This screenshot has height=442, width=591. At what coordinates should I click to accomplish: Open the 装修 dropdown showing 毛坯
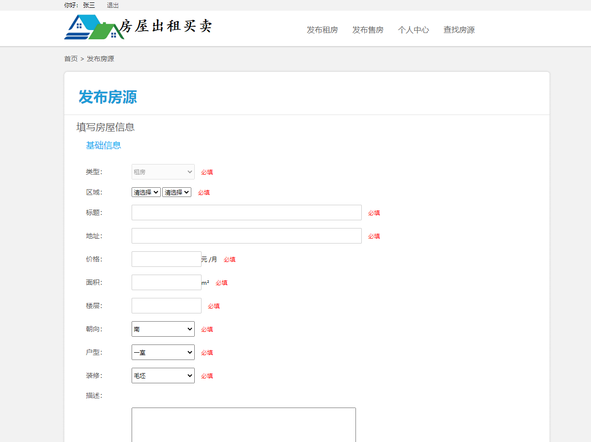tap(163, 375)
